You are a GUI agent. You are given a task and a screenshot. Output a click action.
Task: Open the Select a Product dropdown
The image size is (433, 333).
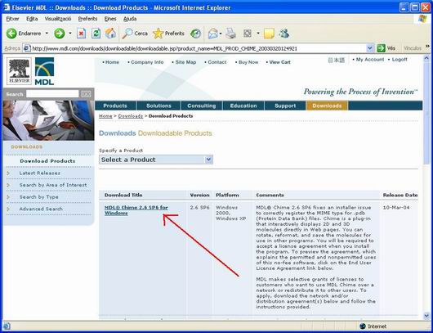(x=156, y=160)
